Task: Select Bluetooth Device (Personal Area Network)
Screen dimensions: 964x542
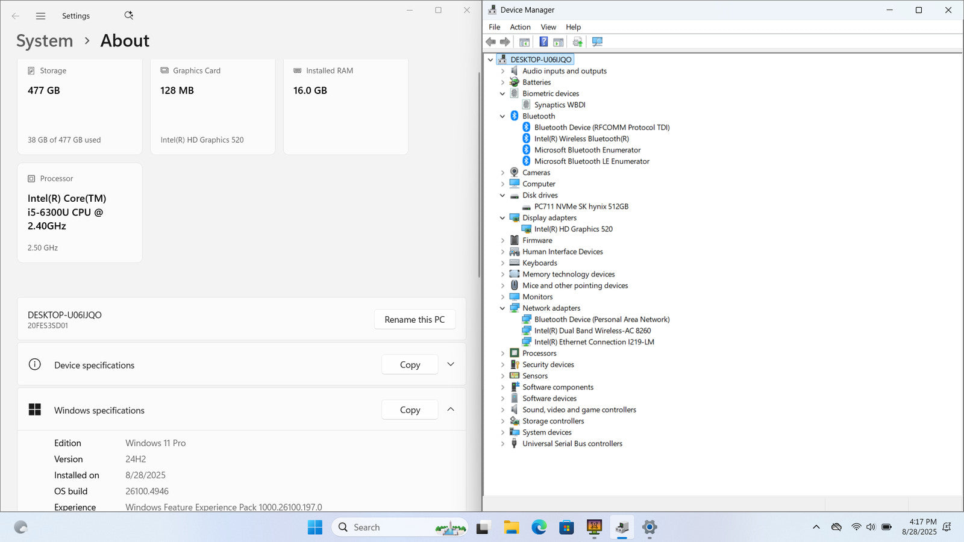Action: pos(602,320)
